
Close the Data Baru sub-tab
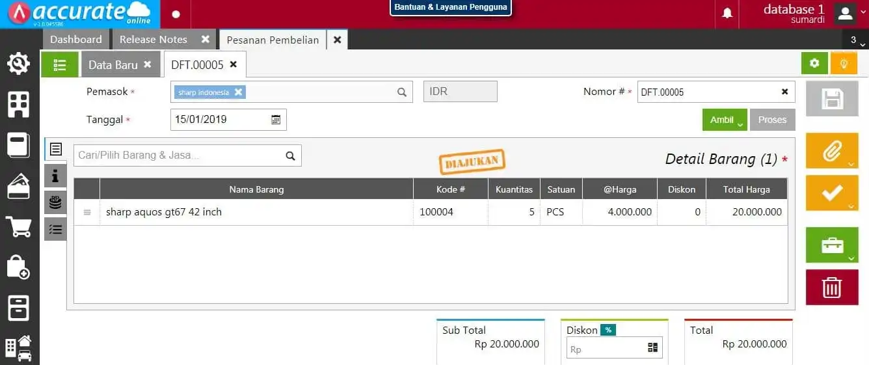pos(148,64)
